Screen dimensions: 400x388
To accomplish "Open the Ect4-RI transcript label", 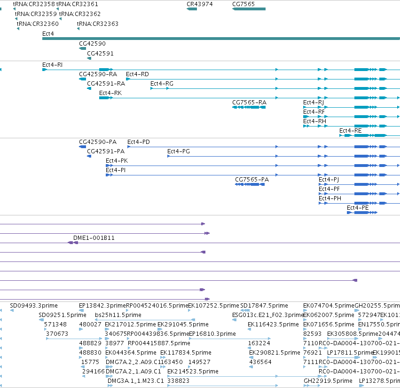I will click(x=52, y=65).
